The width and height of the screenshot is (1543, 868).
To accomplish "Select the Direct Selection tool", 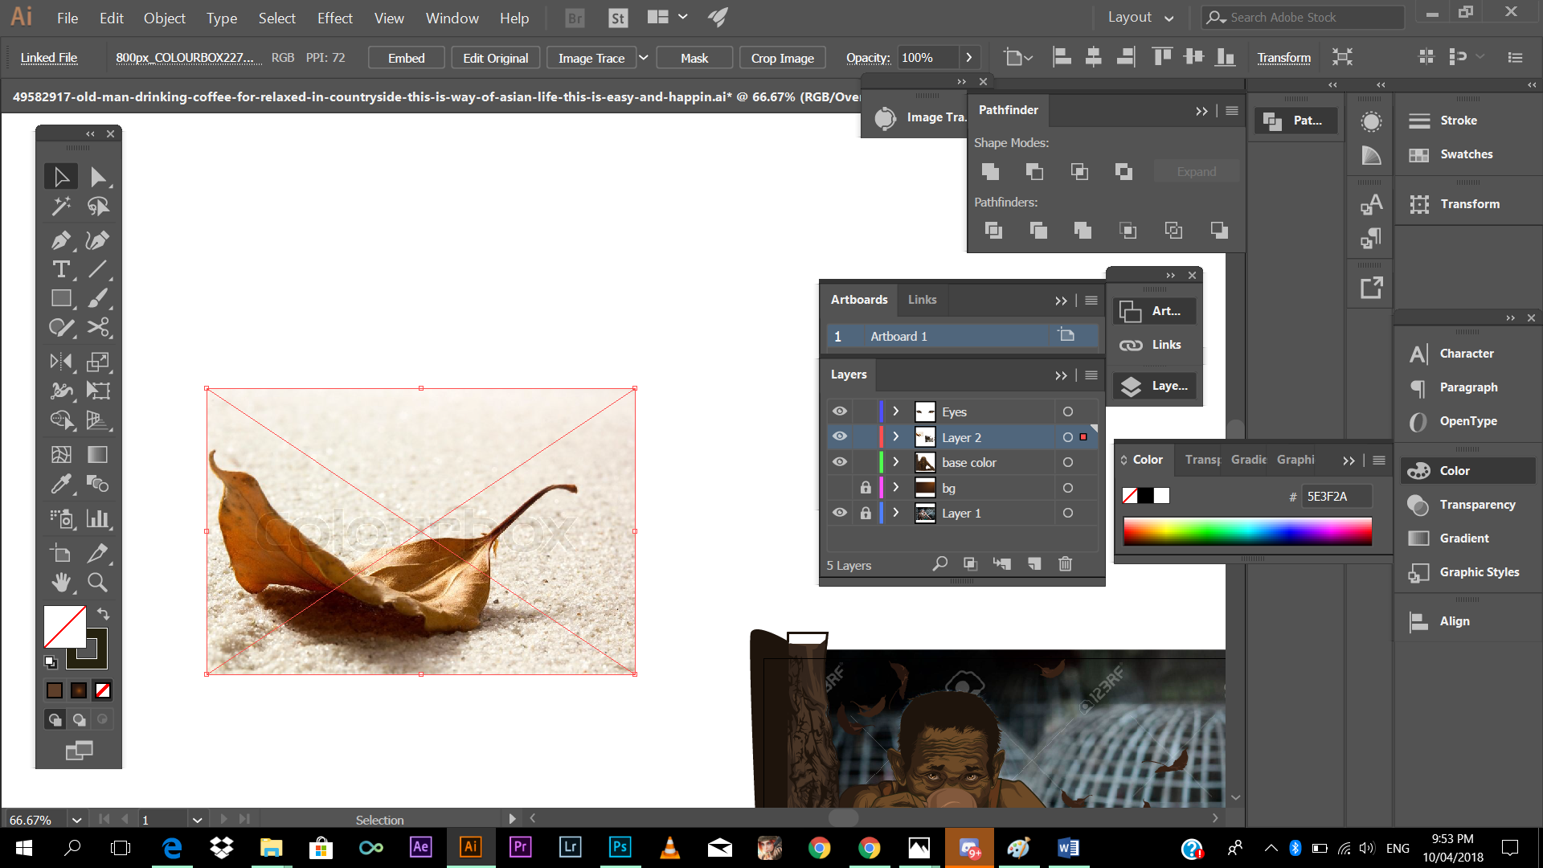I will (98, 176).
